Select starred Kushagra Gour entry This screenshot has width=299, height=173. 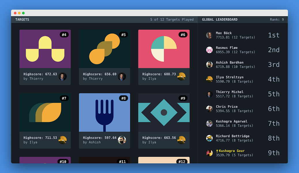243,153
